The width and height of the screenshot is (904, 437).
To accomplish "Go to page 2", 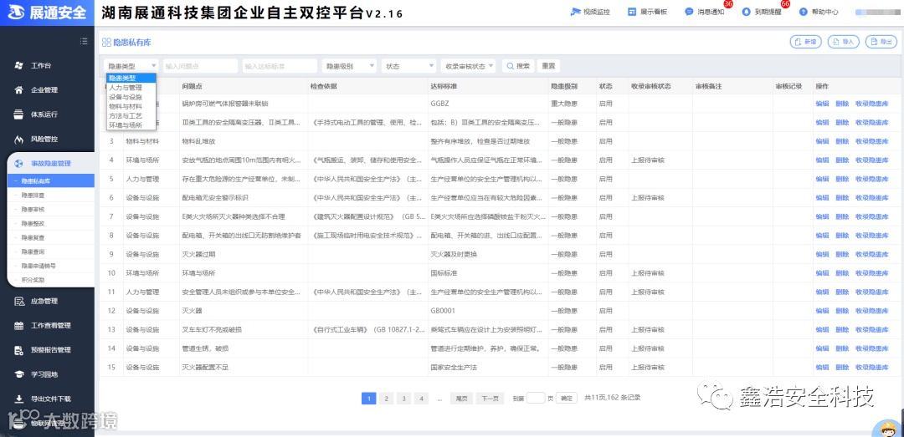I will (386, 399).
